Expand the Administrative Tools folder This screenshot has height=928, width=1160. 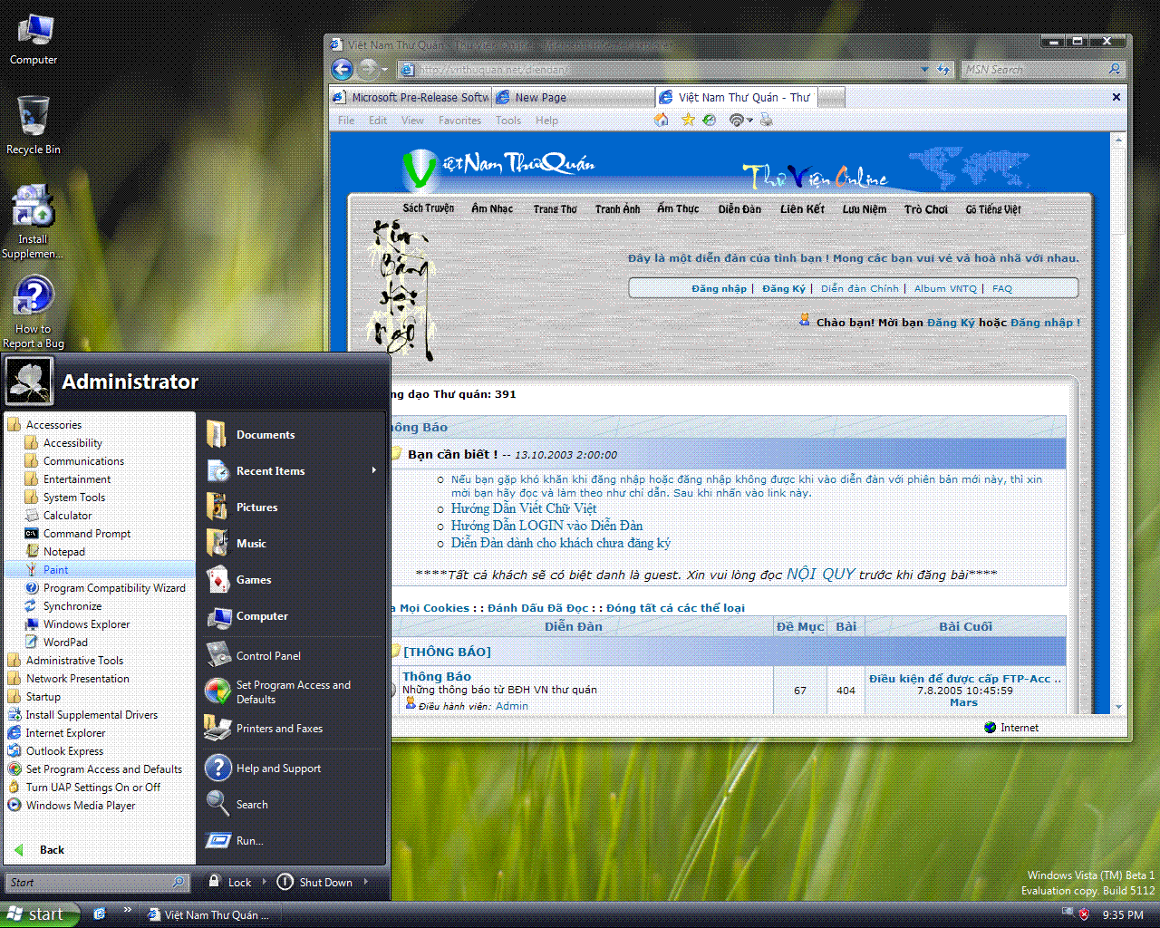(x=74, y=660)
